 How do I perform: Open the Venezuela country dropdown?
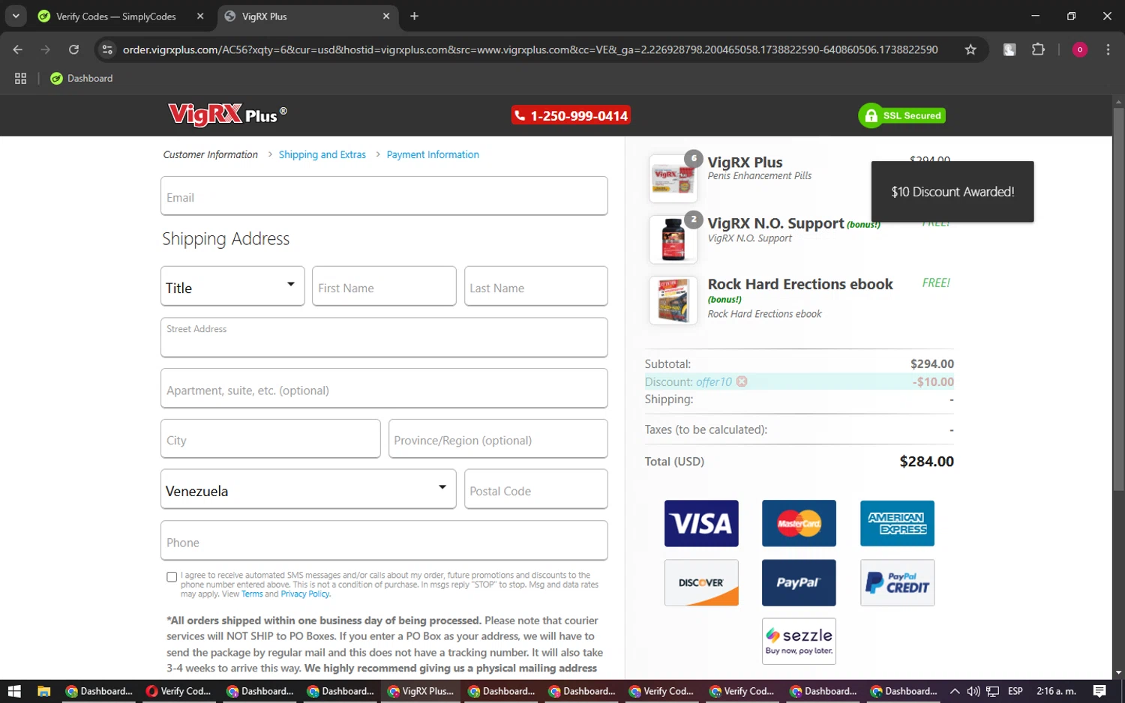[308, 489]
